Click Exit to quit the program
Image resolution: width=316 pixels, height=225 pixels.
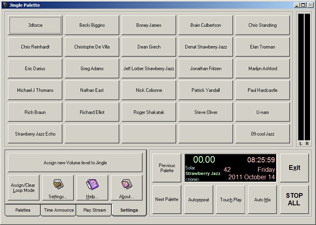(294, 168)
